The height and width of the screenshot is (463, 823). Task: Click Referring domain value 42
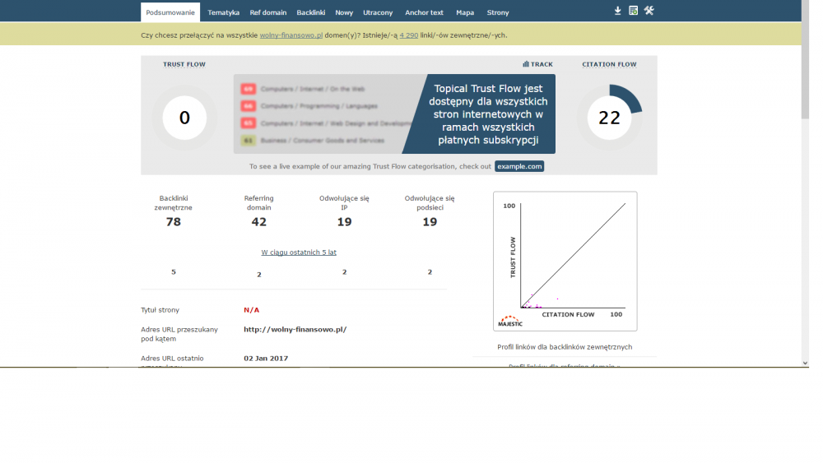coord(258,222)
